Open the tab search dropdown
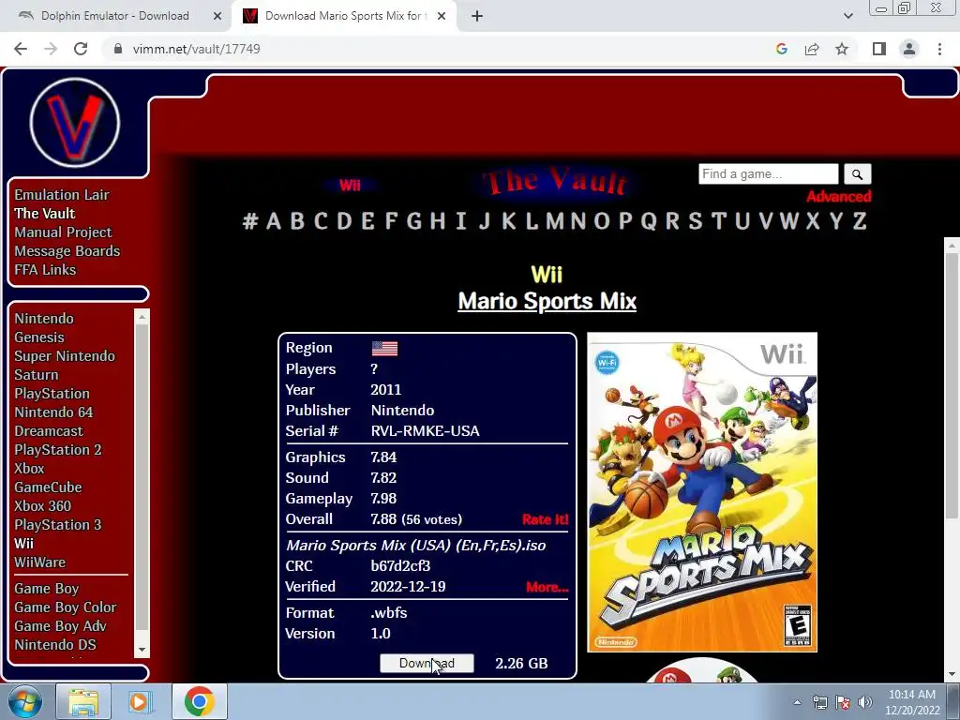This screenshot has height=720, width=960. coord(847,16)
